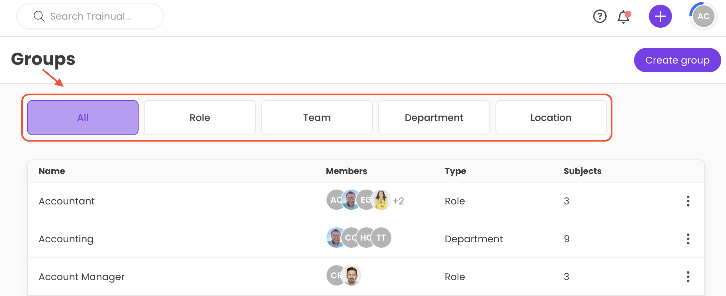Open the AC profile avatar menu
Image resolution: width=726 pixels, height=296 pixels.
703,16
